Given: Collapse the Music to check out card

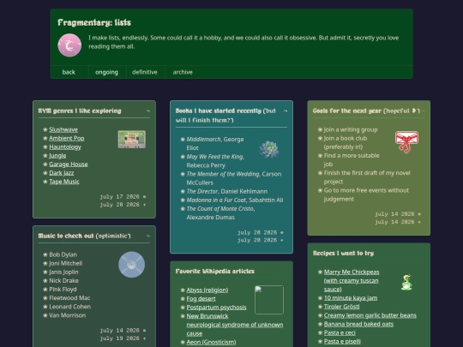Looking at the screenshot, I should pos(148,236).
